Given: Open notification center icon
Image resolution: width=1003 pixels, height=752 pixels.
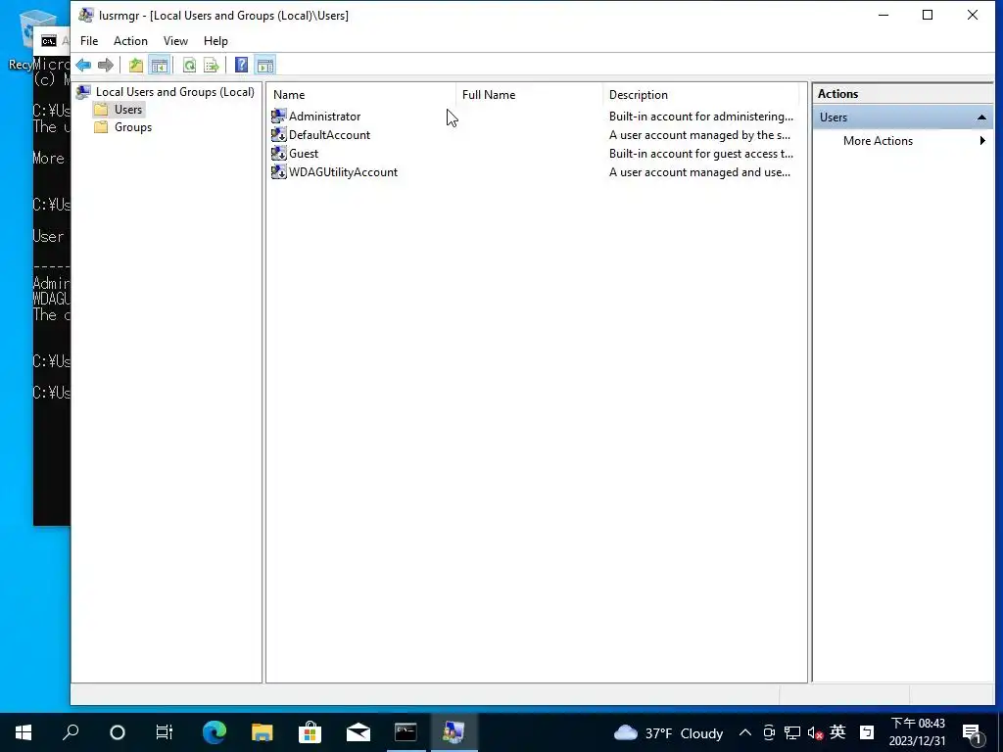Looking at the screenshot, I should pos(973,732).
